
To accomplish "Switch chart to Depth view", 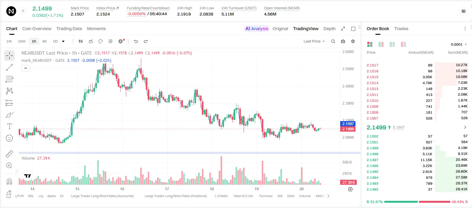I will [x=329, y=29].
